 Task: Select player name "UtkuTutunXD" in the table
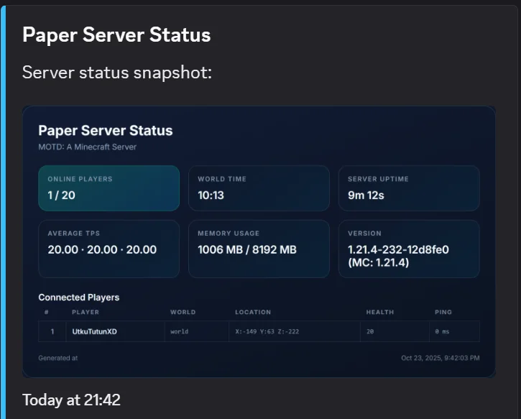coord(94,331)
